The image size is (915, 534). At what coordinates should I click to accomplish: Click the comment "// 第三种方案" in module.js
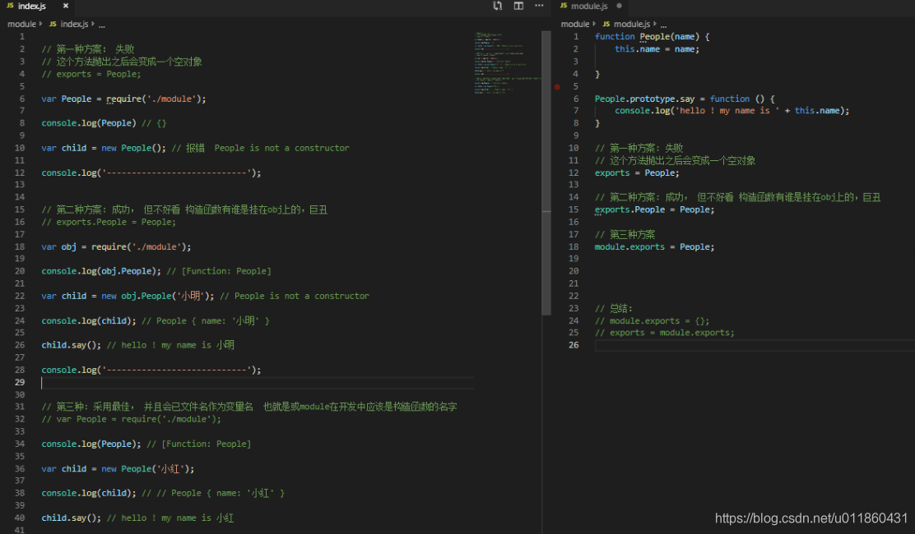(625, 235)
